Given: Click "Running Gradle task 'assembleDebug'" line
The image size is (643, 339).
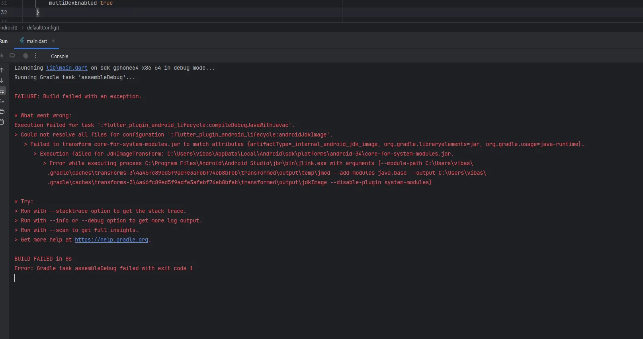Looking at the screenshot, I should click(75, 78).
